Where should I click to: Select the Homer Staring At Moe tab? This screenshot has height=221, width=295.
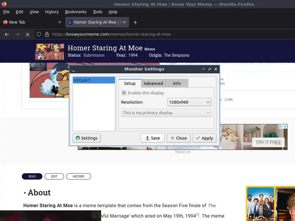coord(97,22)
